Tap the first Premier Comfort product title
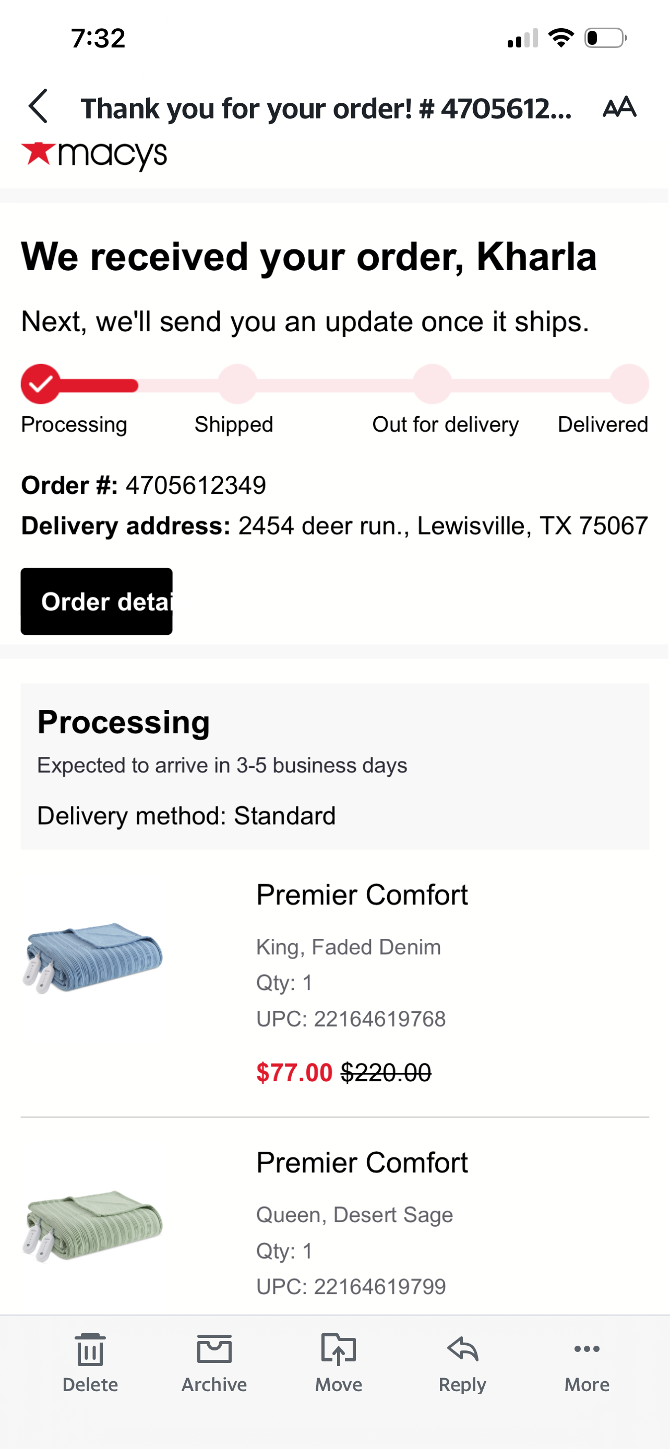The width and height of the screenshot is (670, 1449). click(x=362, y=895)
